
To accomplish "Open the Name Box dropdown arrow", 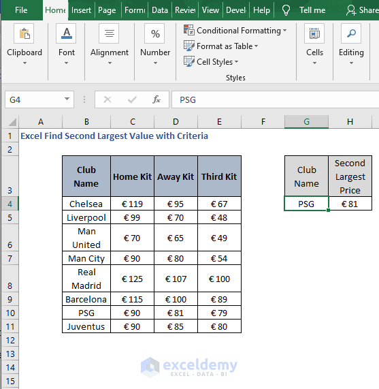I will 67,99.
